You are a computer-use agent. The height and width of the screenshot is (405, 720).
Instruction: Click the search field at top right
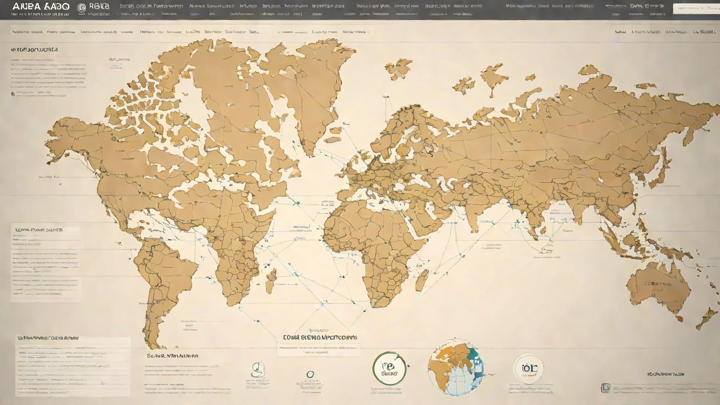coord(695,9)
